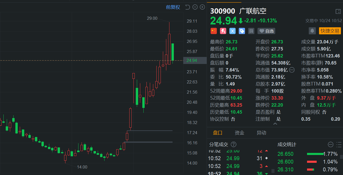Image resolution: width=343 pixels, height=175 pixels.
Task: Click the China flag market icon
Action: tap(214, 31)
